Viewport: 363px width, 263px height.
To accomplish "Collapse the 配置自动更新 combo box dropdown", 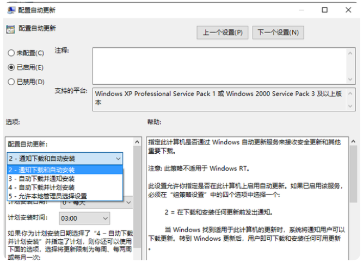I will click(118, 159).
